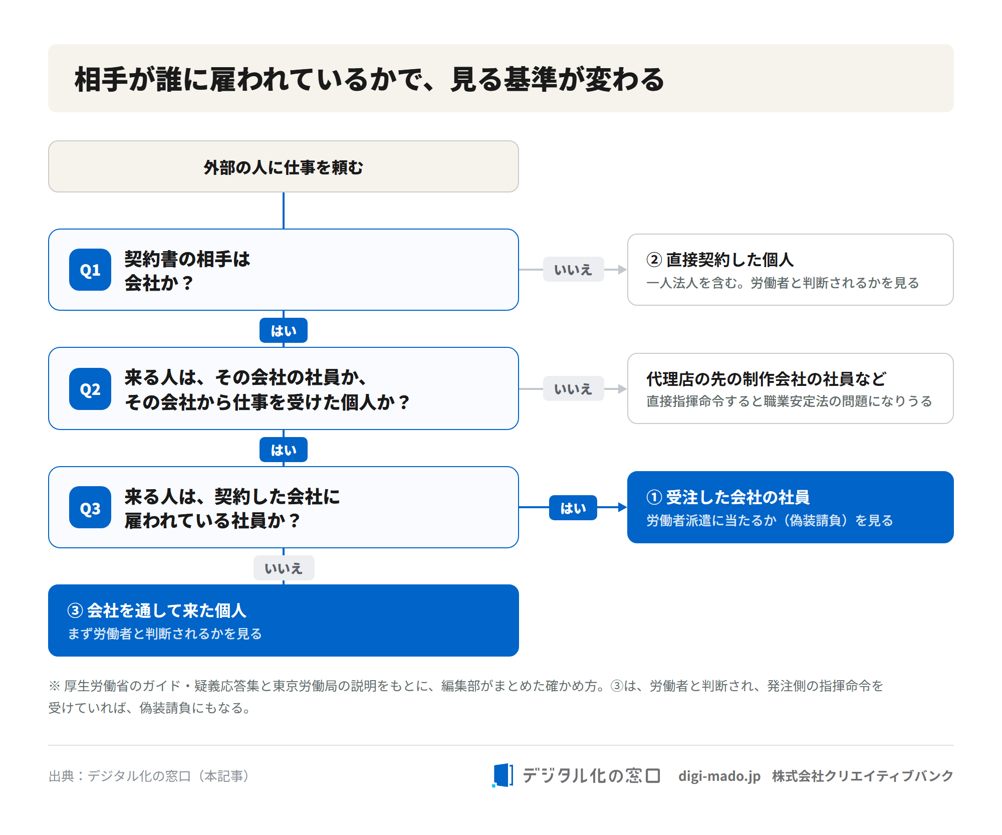Click heading 代理店の先の制作会社の社員など

coord(766,379)
